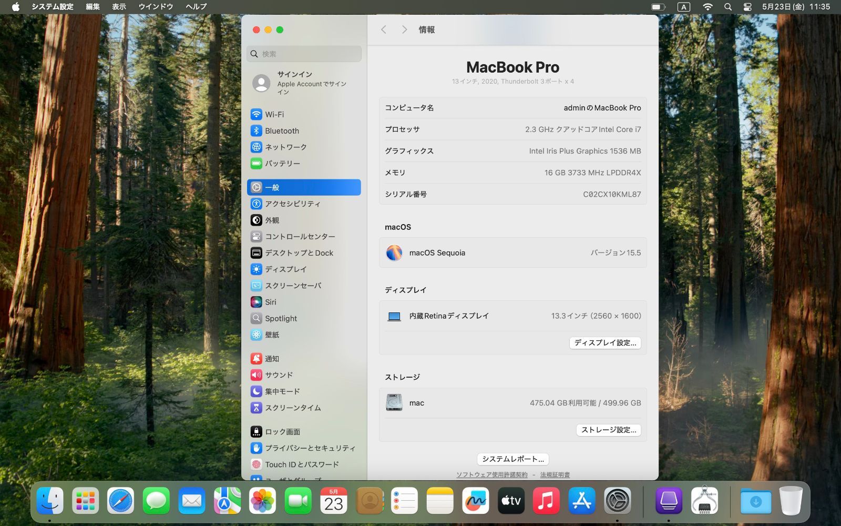
Task: Click 2.3 GHz クアッドコアIntel Core i7 value
Action: point(583,129)
